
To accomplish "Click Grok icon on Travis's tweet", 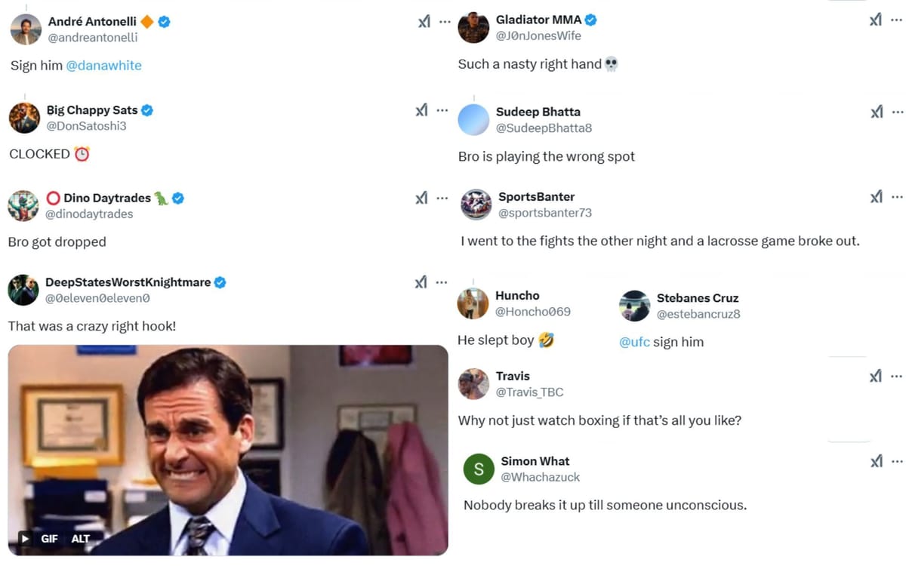I will click(876, 376).
